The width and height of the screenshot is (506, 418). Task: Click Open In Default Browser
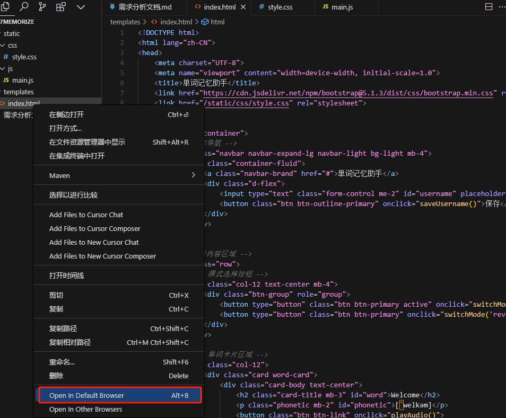click(x=119, y=395)
